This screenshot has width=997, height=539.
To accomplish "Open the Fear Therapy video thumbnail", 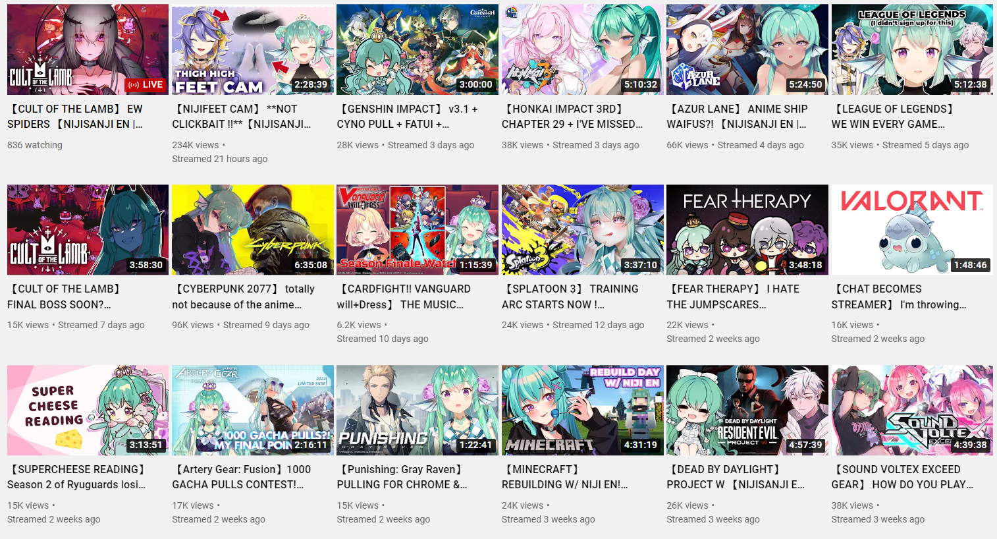I will pos(747,229).
